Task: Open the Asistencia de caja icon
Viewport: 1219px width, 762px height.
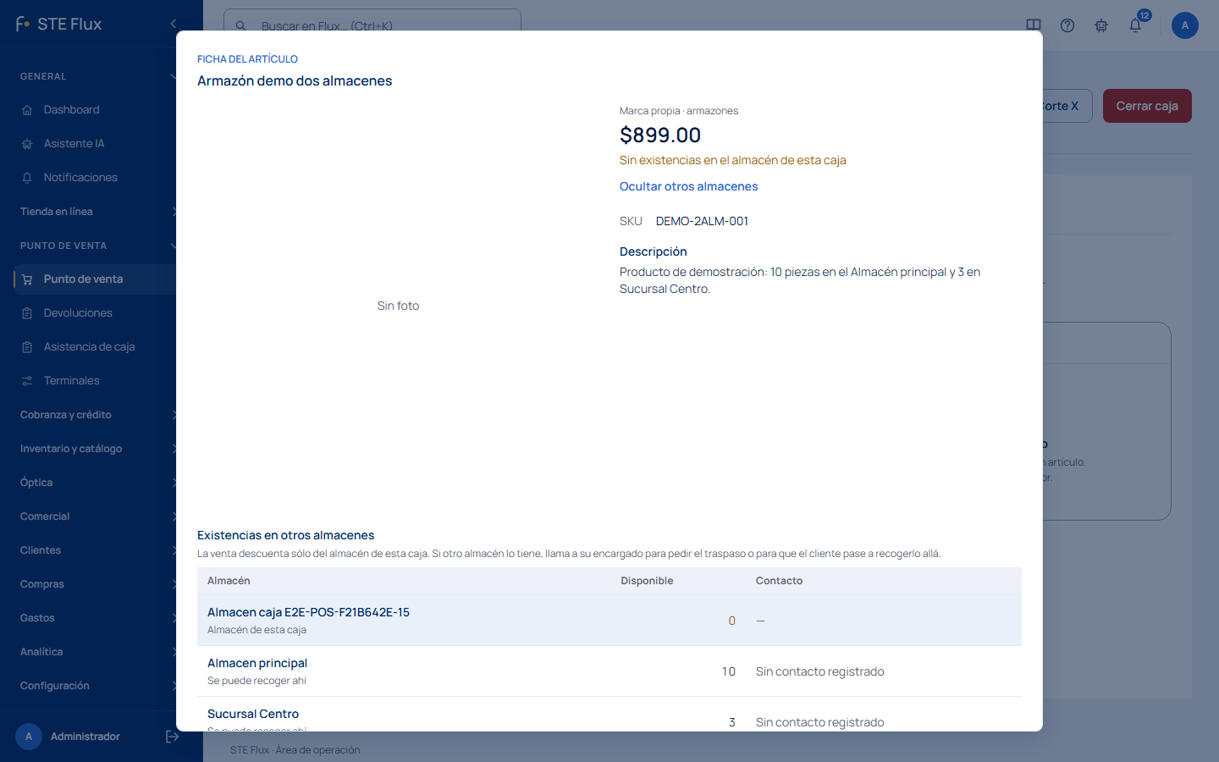Action: click(x=27, y=347)
